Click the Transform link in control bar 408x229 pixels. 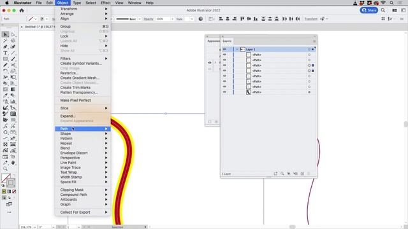(x=310, y=19)
